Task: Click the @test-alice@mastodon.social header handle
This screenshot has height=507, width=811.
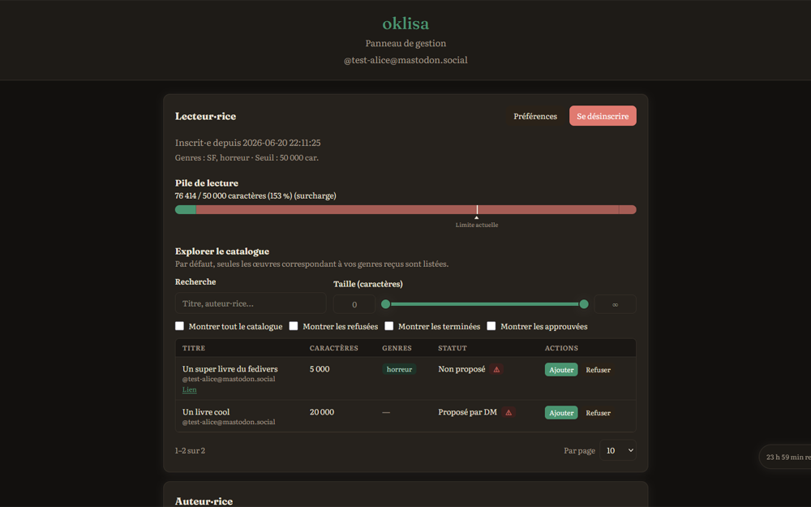Action: [405, 60]
